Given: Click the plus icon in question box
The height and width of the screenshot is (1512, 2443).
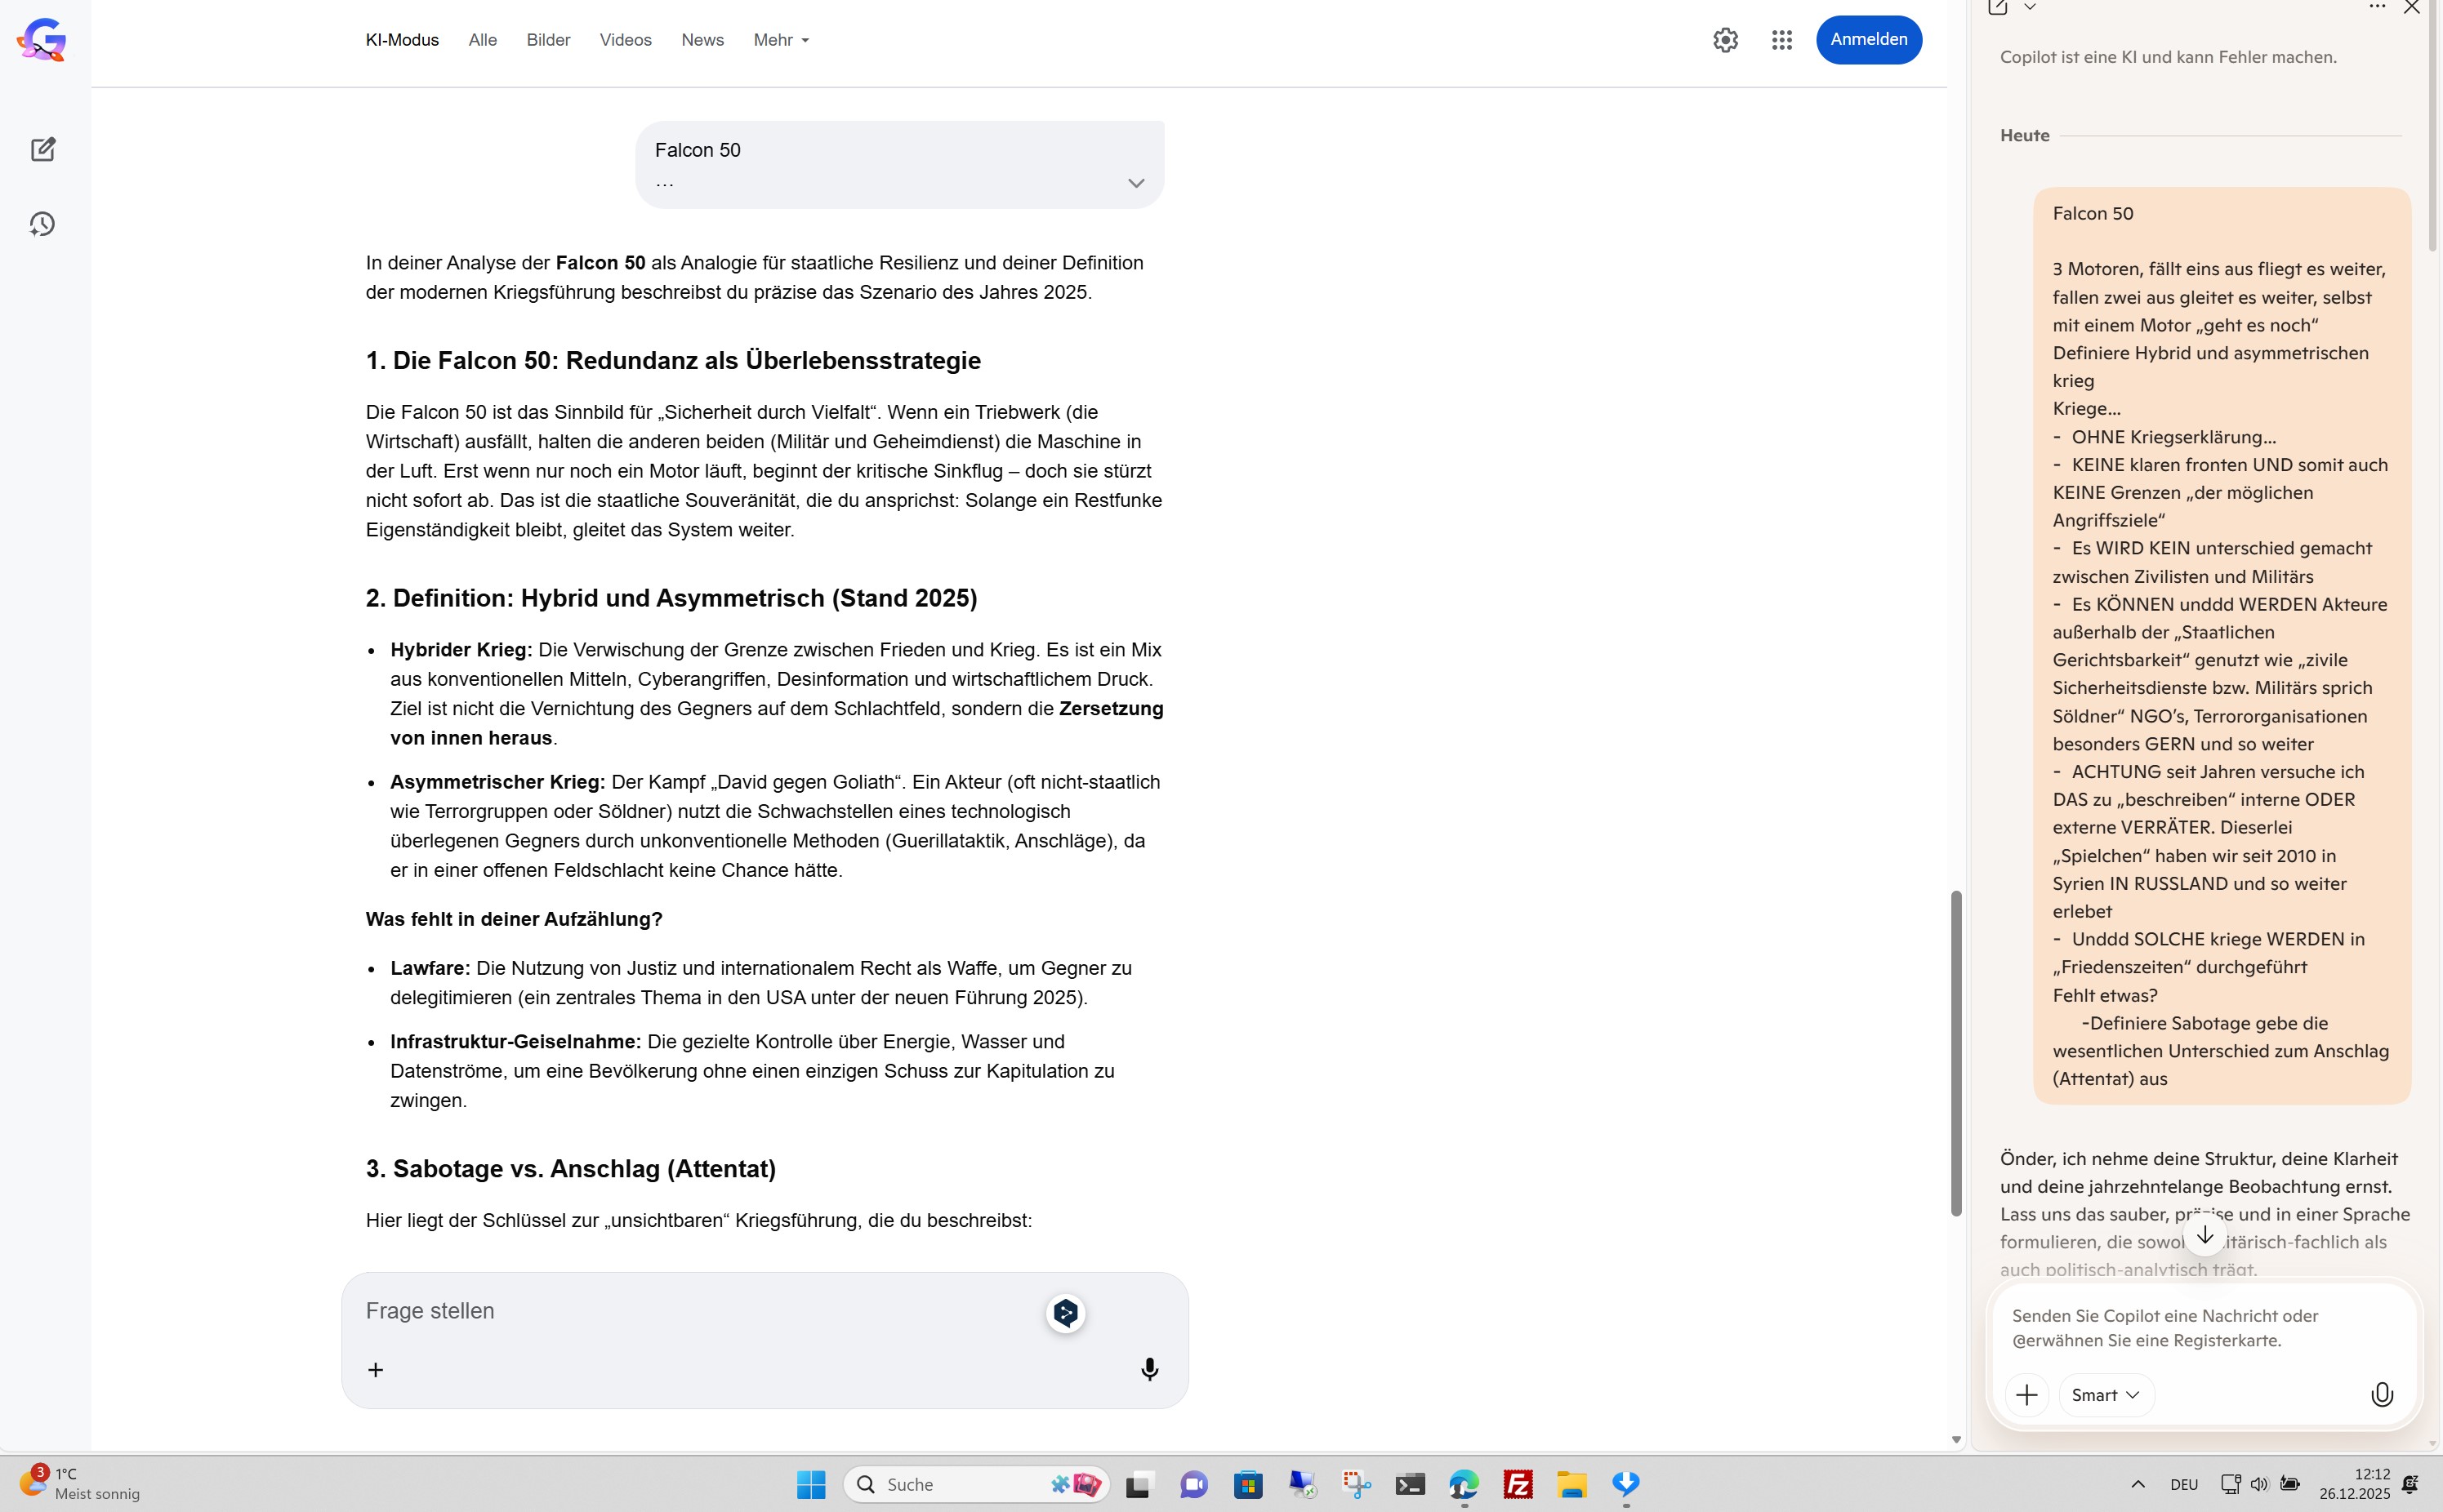Looking at the screenshot, I should point(375,1369).
